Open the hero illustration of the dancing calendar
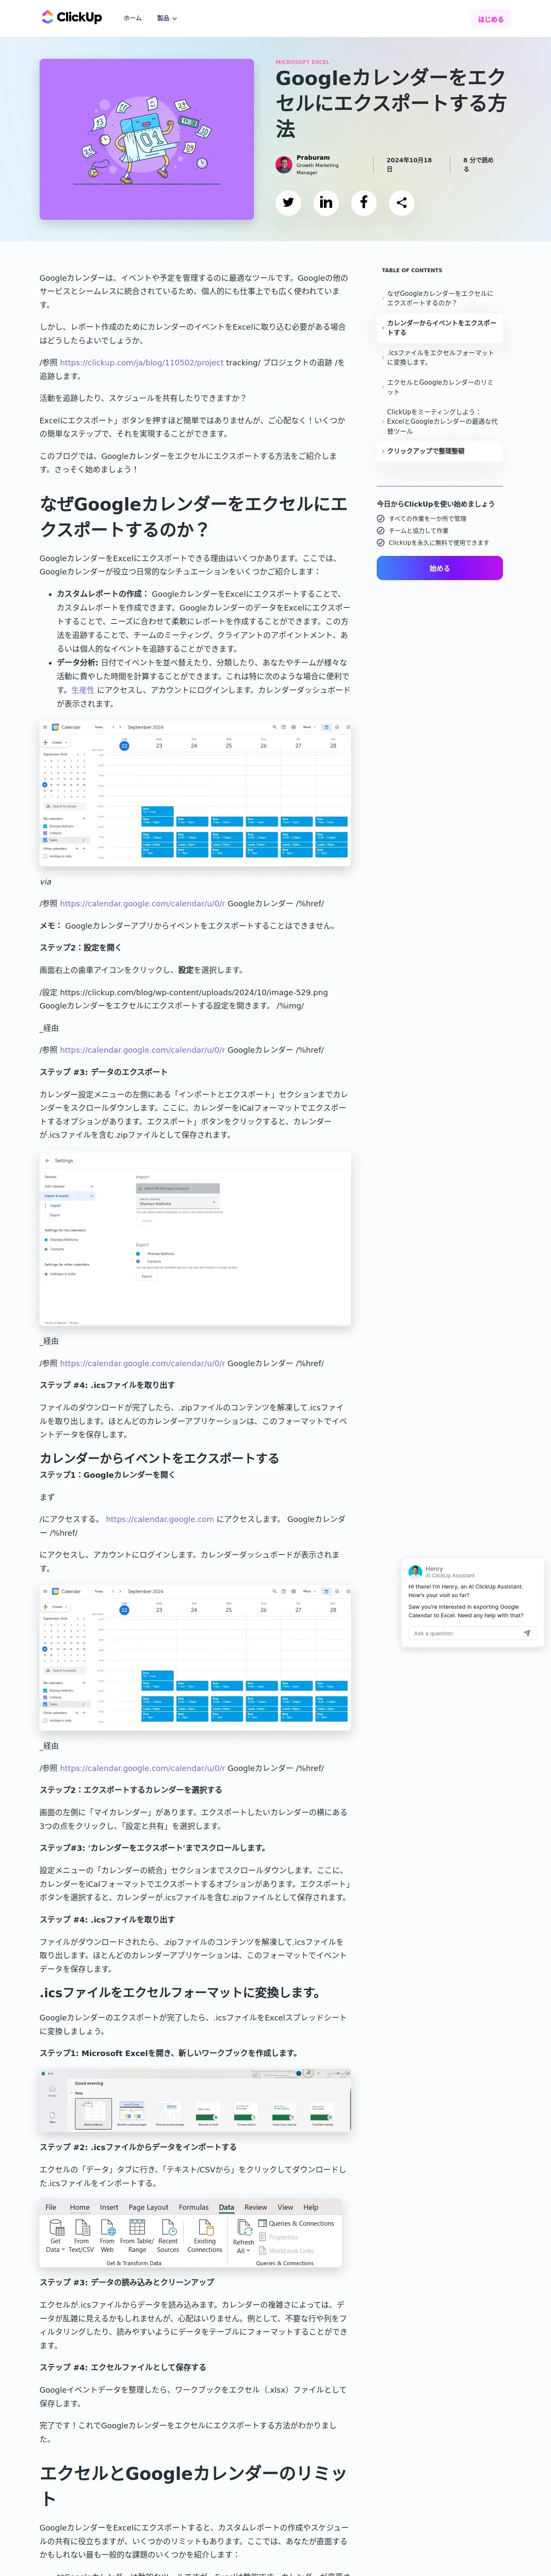This screenshot has width=551, height=2576. [147, 139]
